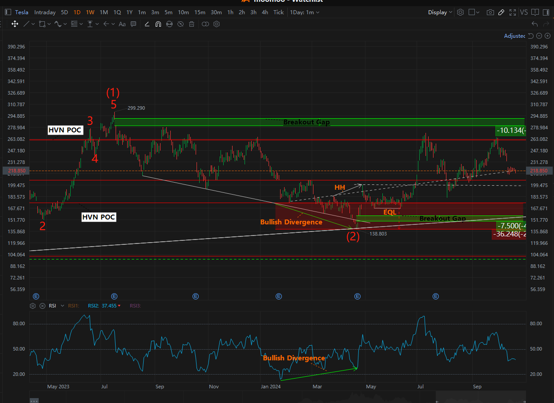The width and height of the screenshot is (554, 403).
Task: Toggle hide all drawings eye icon
Action: point(181,24)
